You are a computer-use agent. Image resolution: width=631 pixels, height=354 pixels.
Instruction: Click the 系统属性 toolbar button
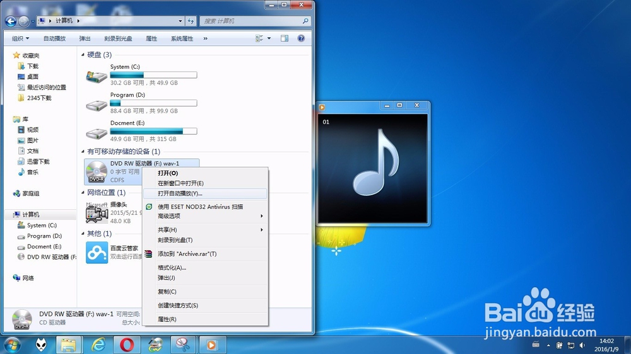182,38
